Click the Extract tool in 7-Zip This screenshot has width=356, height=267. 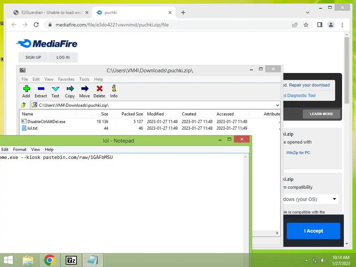click(41, 91)
